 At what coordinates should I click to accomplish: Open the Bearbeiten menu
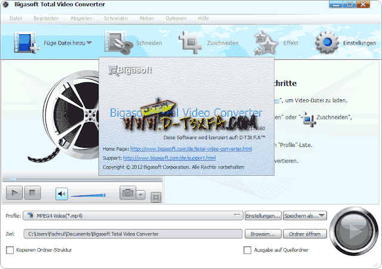tap(46, 19)
